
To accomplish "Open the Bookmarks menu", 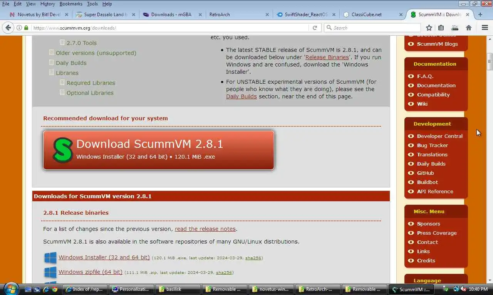I will coord(71,4).
